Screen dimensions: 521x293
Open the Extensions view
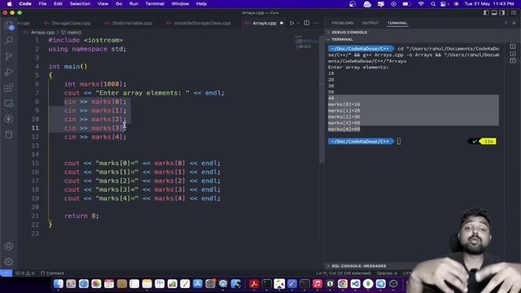click(x=9, y=88)
